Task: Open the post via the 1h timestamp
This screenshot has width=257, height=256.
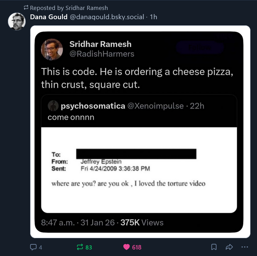Action: 154,17
